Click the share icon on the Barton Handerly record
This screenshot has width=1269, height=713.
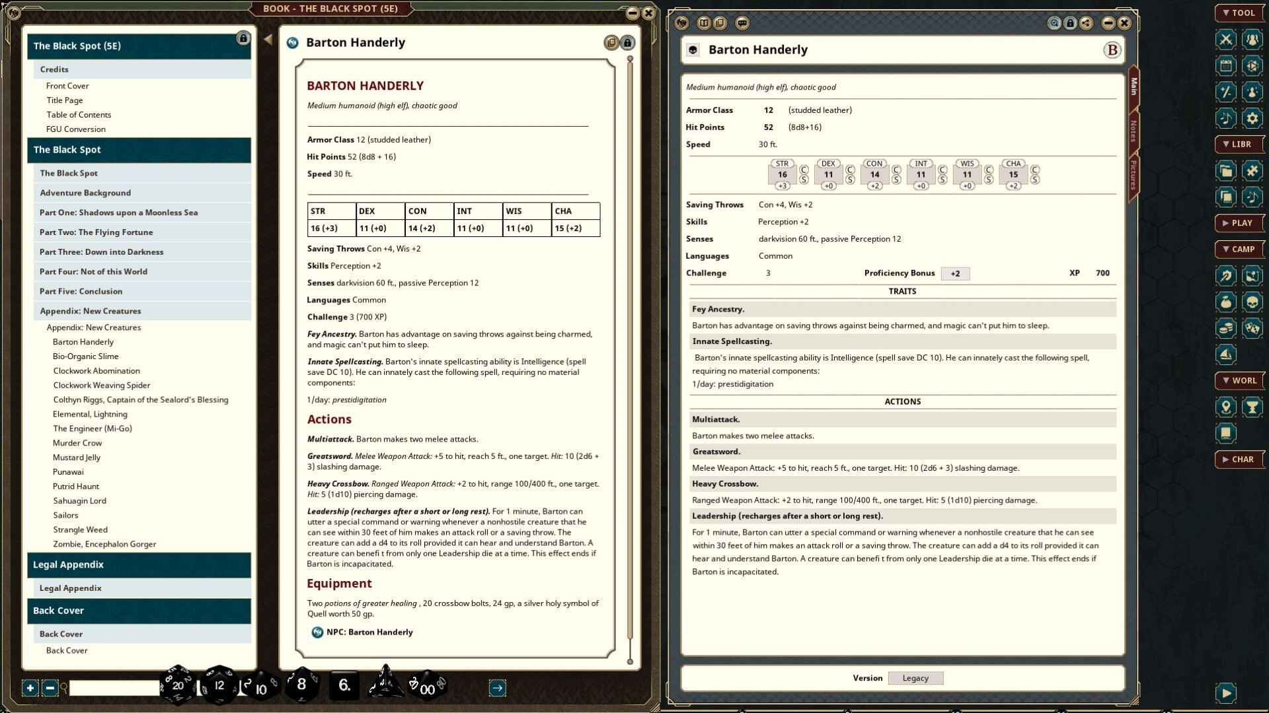click(x=1086, y=22)
